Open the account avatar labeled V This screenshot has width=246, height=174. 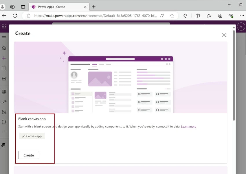click(241, 27)
